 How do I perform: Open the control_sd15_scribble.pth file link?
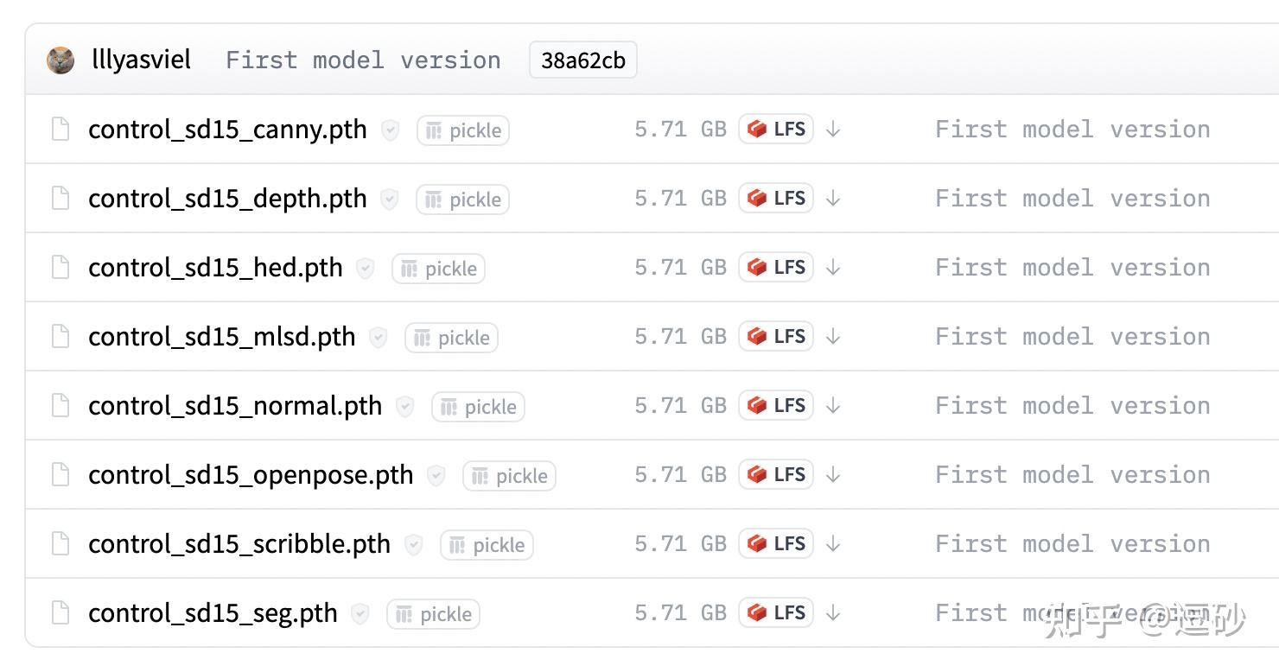click(239, 544)
